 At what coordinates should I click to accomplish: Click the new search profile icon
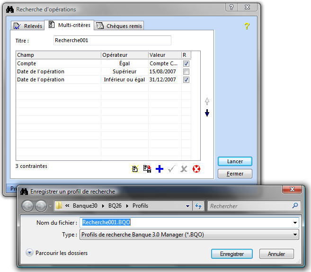point(135,169)
